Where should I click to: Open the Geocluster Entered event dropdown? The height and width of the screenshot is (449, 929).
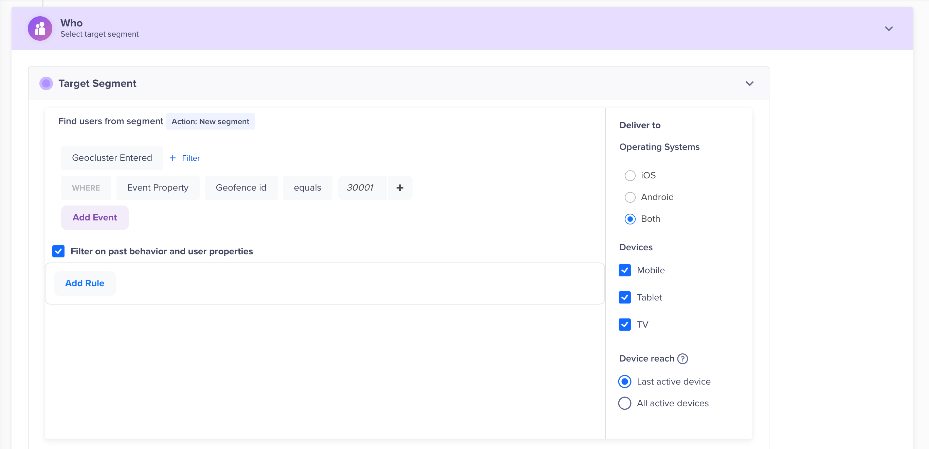(112, 158)
